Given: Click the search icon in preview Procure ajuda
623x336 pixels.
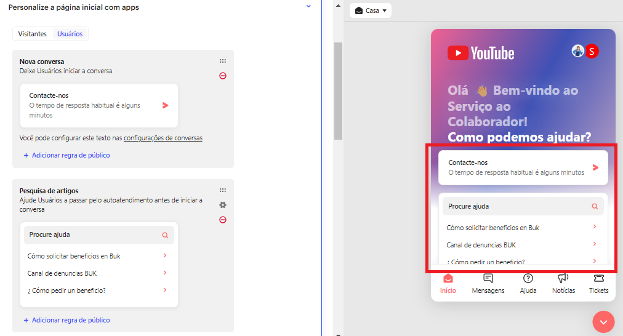Looking at the screenshot, I should tap(595, 207).
